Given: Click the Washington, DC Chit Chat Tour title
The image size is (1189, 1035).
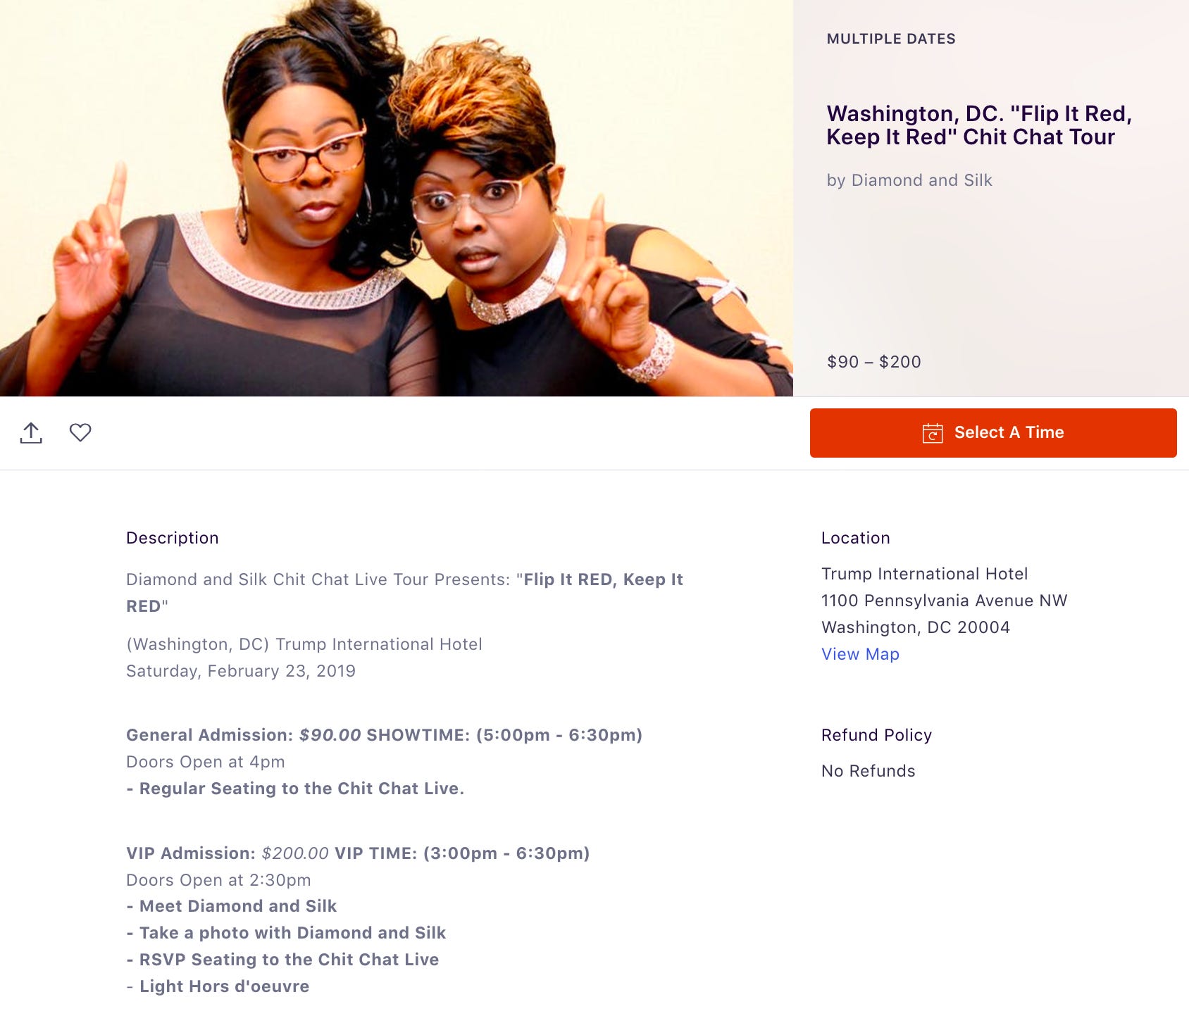Looking at the screenshot, I should [x=979, y=125].
